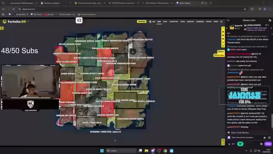Viewport: 273px width, 154px height.
Task: Expand the yellow side panel arrow
Action: click(2, 28)
